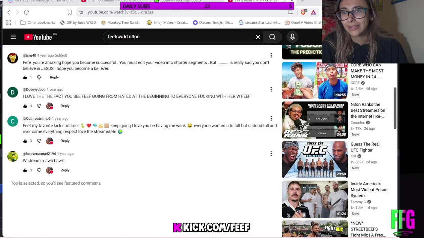Bookmark this page

coord(70,12)
